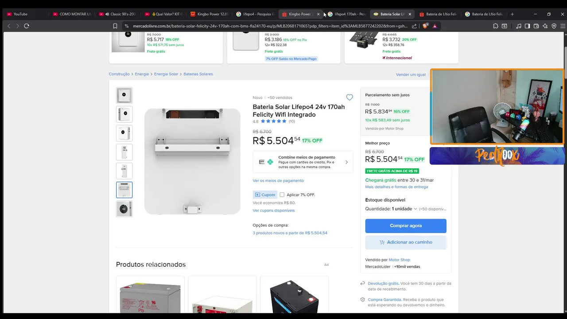Go to Construção breadcrumb

119,74
